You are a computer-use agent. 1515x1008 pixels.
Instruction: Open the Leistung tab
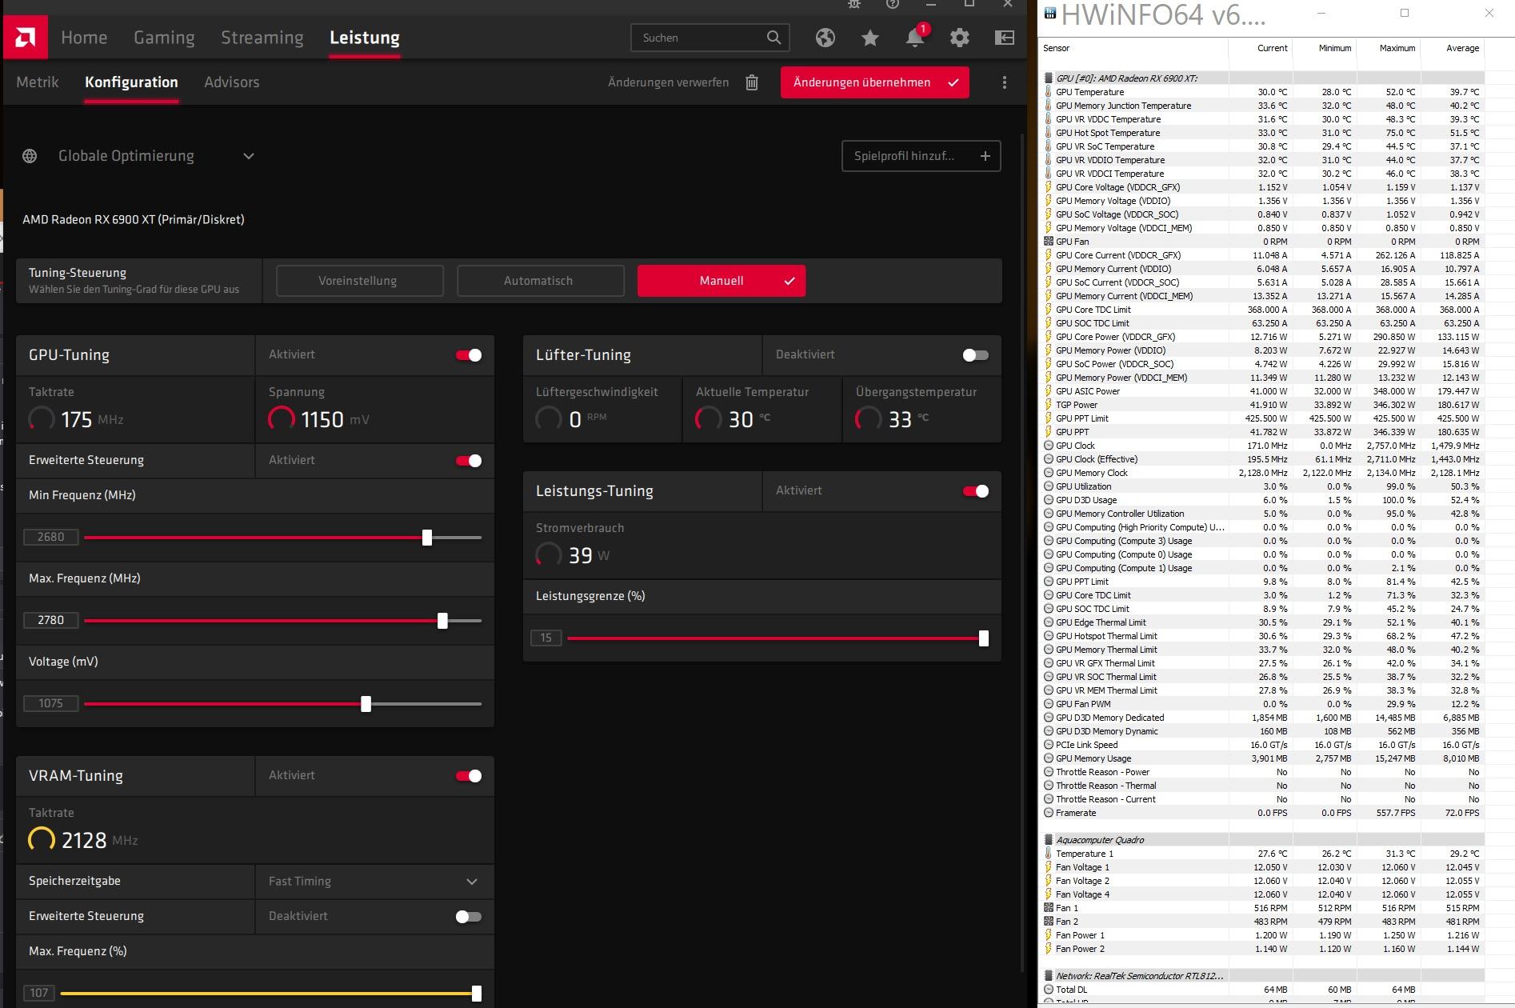365,38
